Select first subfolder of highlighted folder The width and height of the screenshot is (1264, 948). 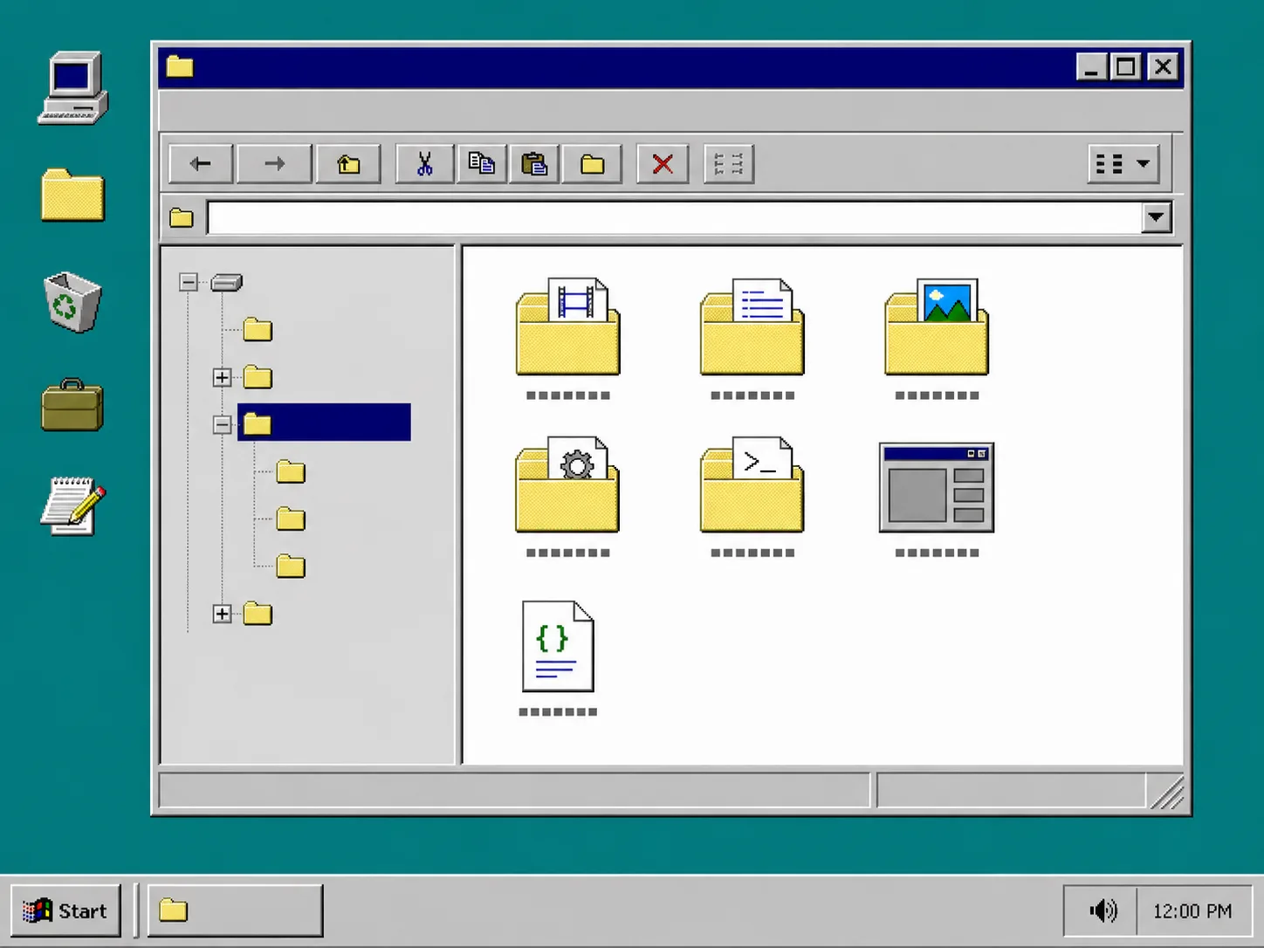pyautogui.click(x=291, y=472)
